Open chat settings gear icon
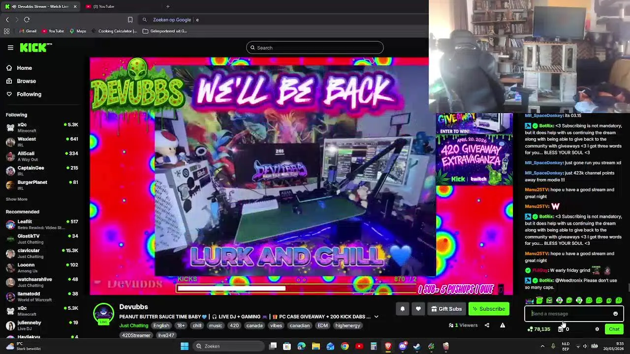Screen dimensions: 630x354 597,329
